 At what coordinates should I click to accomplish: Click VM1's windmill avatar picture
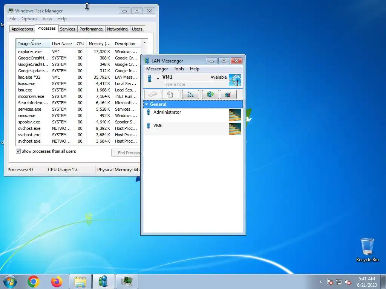[235, 80]
